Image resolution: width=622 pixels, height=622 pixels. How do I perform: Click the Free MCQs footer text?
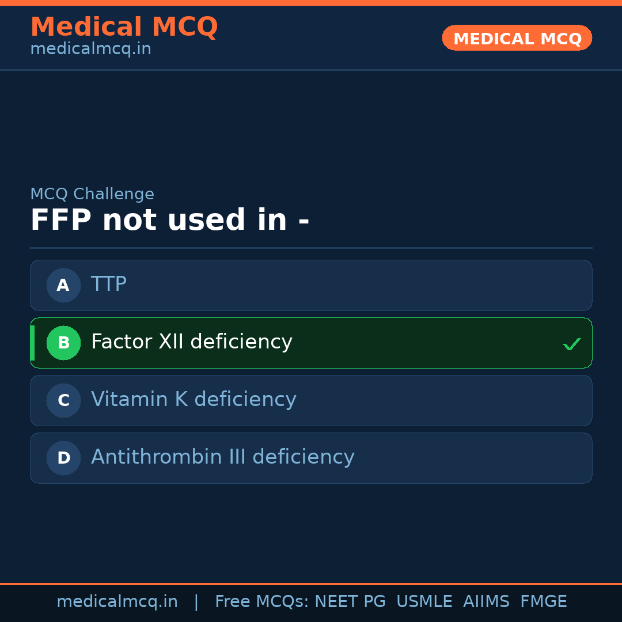point(261,602)
